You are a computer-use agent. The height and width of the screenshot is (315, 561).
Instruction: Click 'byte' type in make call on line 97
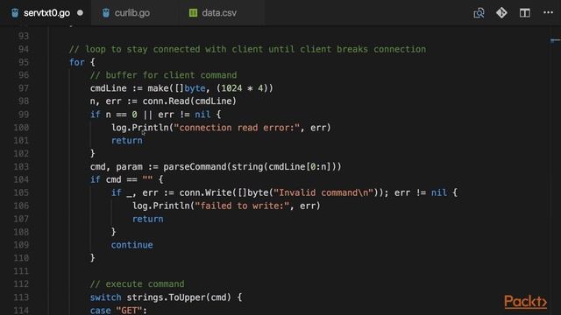click(195, 88)
